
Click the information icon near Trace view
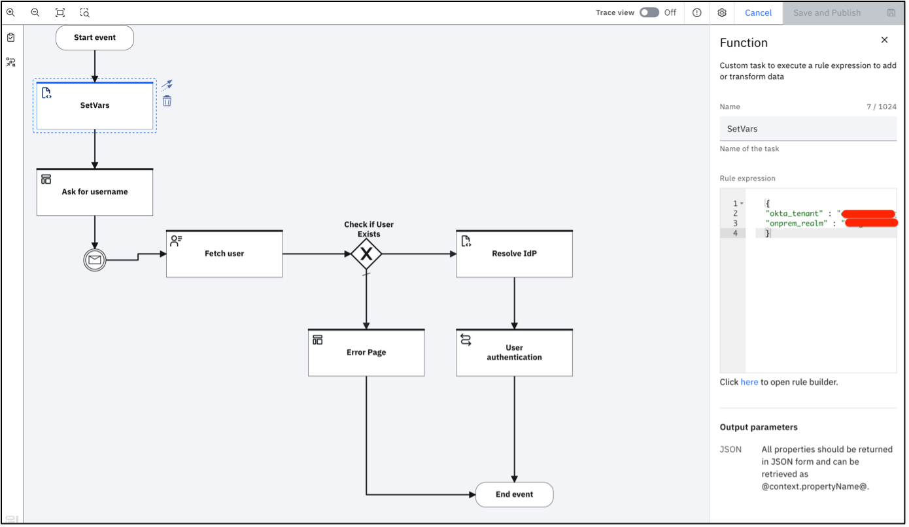tap(696, 12)
